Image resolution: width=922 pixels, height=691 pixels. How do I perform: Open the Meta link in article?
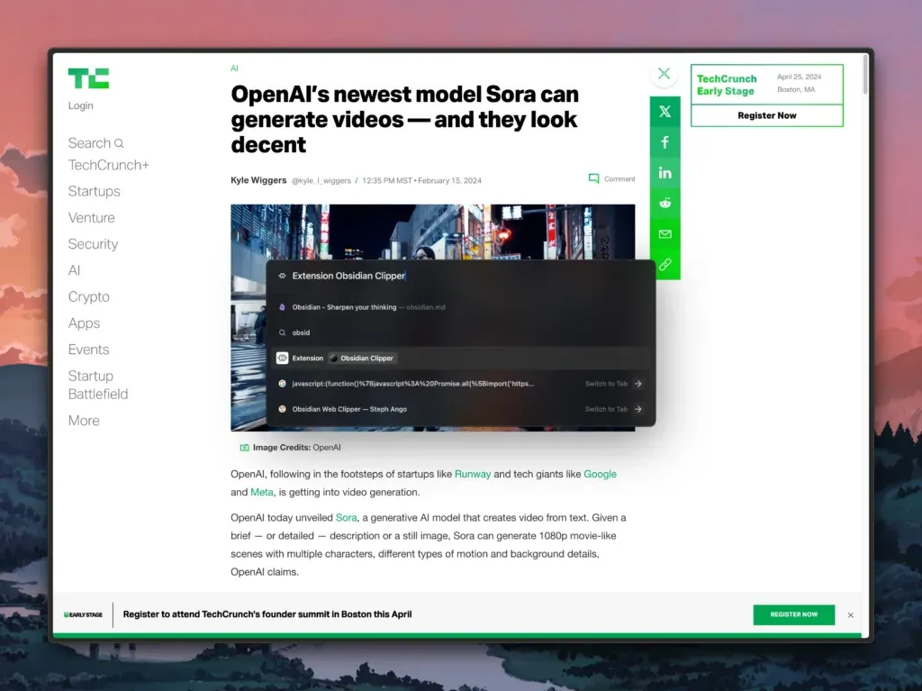[x=262, y=492]
